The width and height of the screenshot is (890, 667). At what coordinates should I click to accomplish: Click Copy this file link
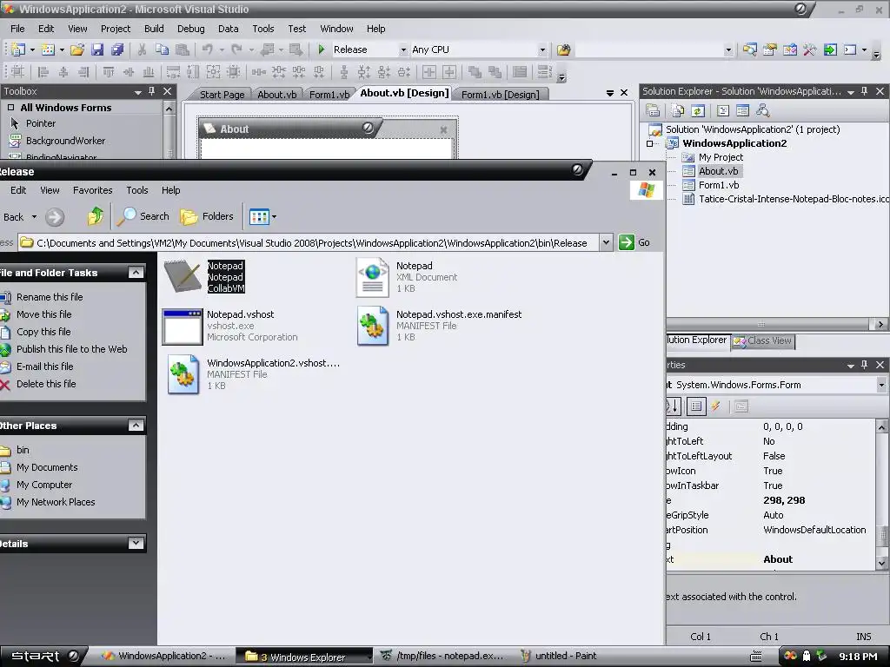click(x=43, y=332)
